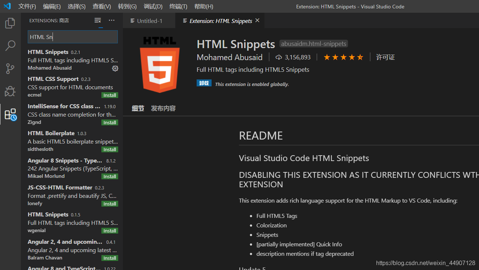
Task: Select IntelliSense for CSS class list entry
Action: click(x=72, y=114)
